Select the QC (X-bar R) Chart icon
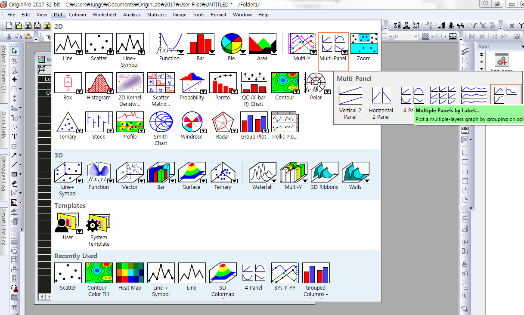Screen dimensions: 524x315 [x=254, y=83]
